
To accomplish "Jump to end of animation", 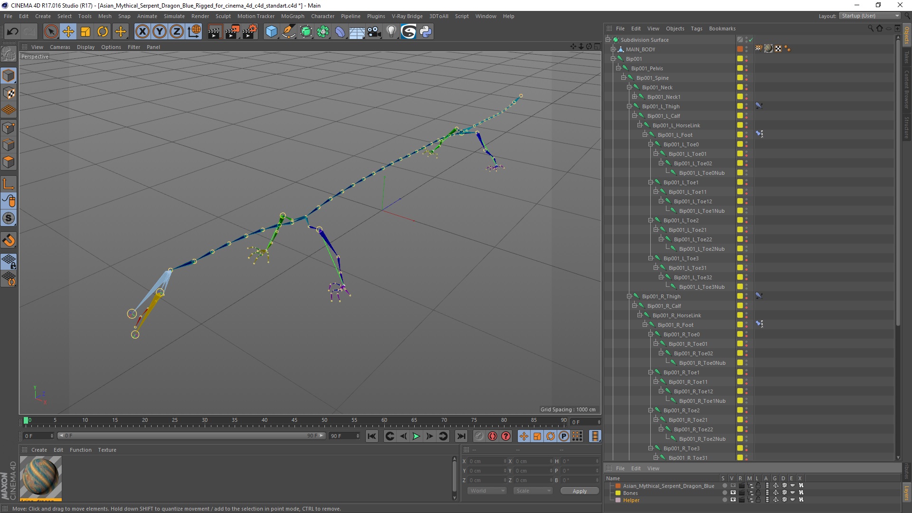I will tap(461, 436).
